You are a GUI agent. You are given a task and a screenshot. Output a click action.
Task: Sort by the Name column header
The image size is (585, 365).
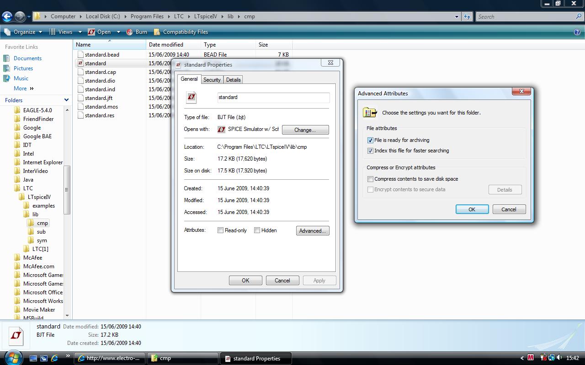coord(109,45)
